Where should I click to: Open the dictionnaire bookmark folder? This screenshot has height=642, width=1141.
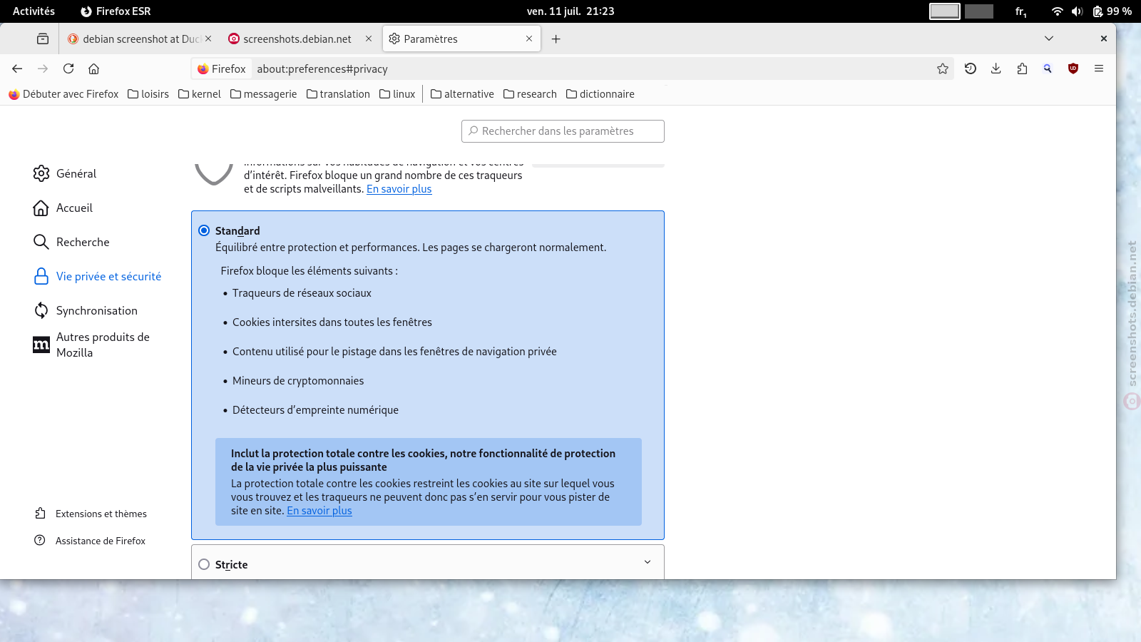[x=600, y=94]
